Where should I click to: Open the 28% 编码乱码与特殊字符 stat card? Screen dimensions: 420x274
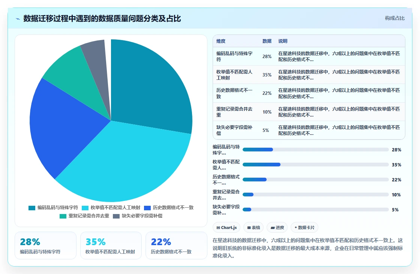click(45, 246)
